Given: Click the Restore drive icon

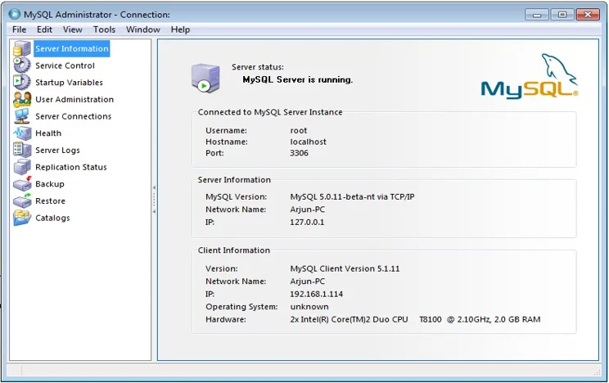Looking at the screenshot, I should [22, 201].
